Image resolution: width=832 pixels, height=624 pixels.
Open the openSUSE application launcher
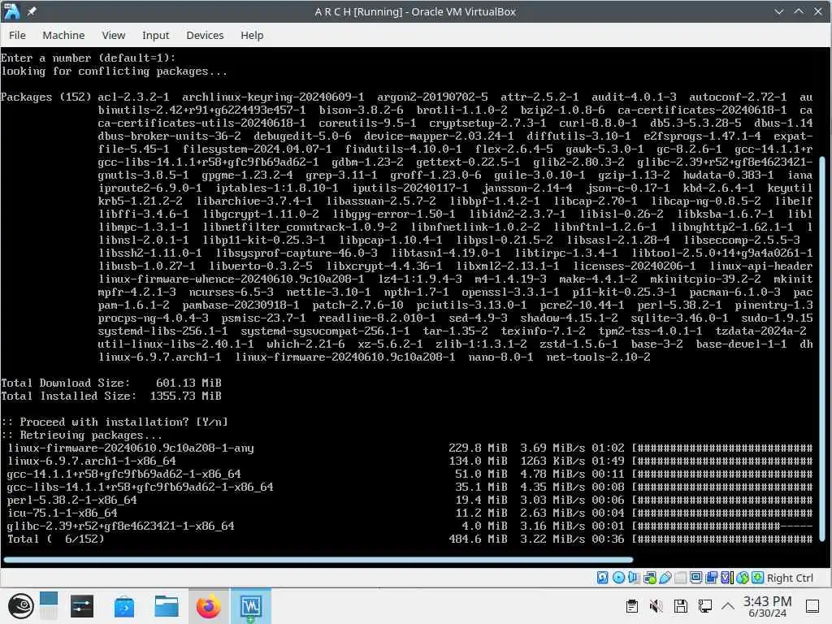point(20,606)
